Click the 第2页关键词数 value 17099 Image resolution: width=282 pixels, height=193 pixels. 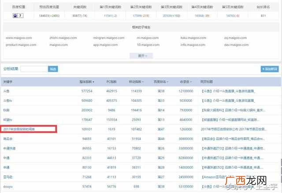[141, 16]
